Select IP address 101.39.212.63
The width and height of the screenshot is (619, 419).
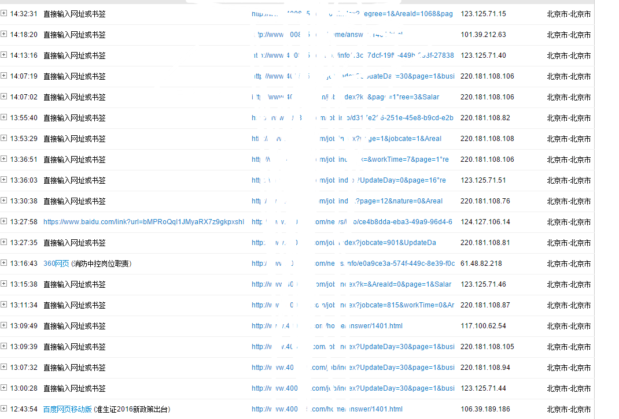click(x=483, y=35)
